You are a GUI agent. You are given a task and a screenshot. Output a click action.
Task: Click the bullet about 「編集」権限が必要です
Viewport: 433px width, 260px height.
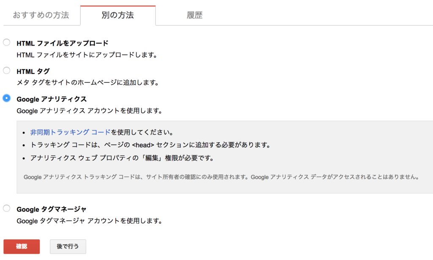[x=122, y=158]
